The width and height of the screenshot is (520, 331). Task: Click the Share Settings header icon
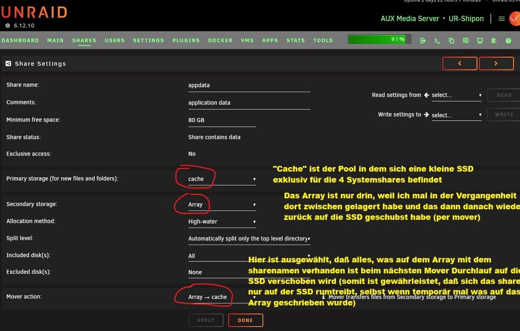point(8,63)
